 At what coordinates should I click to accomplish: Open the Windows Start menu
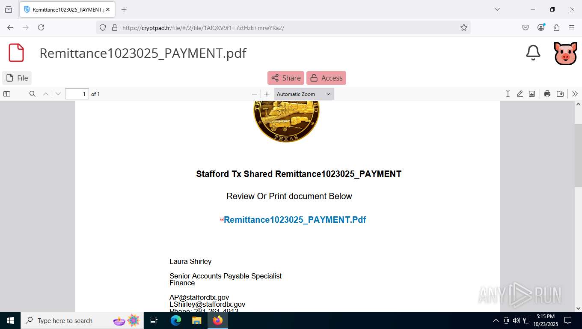coord(10,320)
